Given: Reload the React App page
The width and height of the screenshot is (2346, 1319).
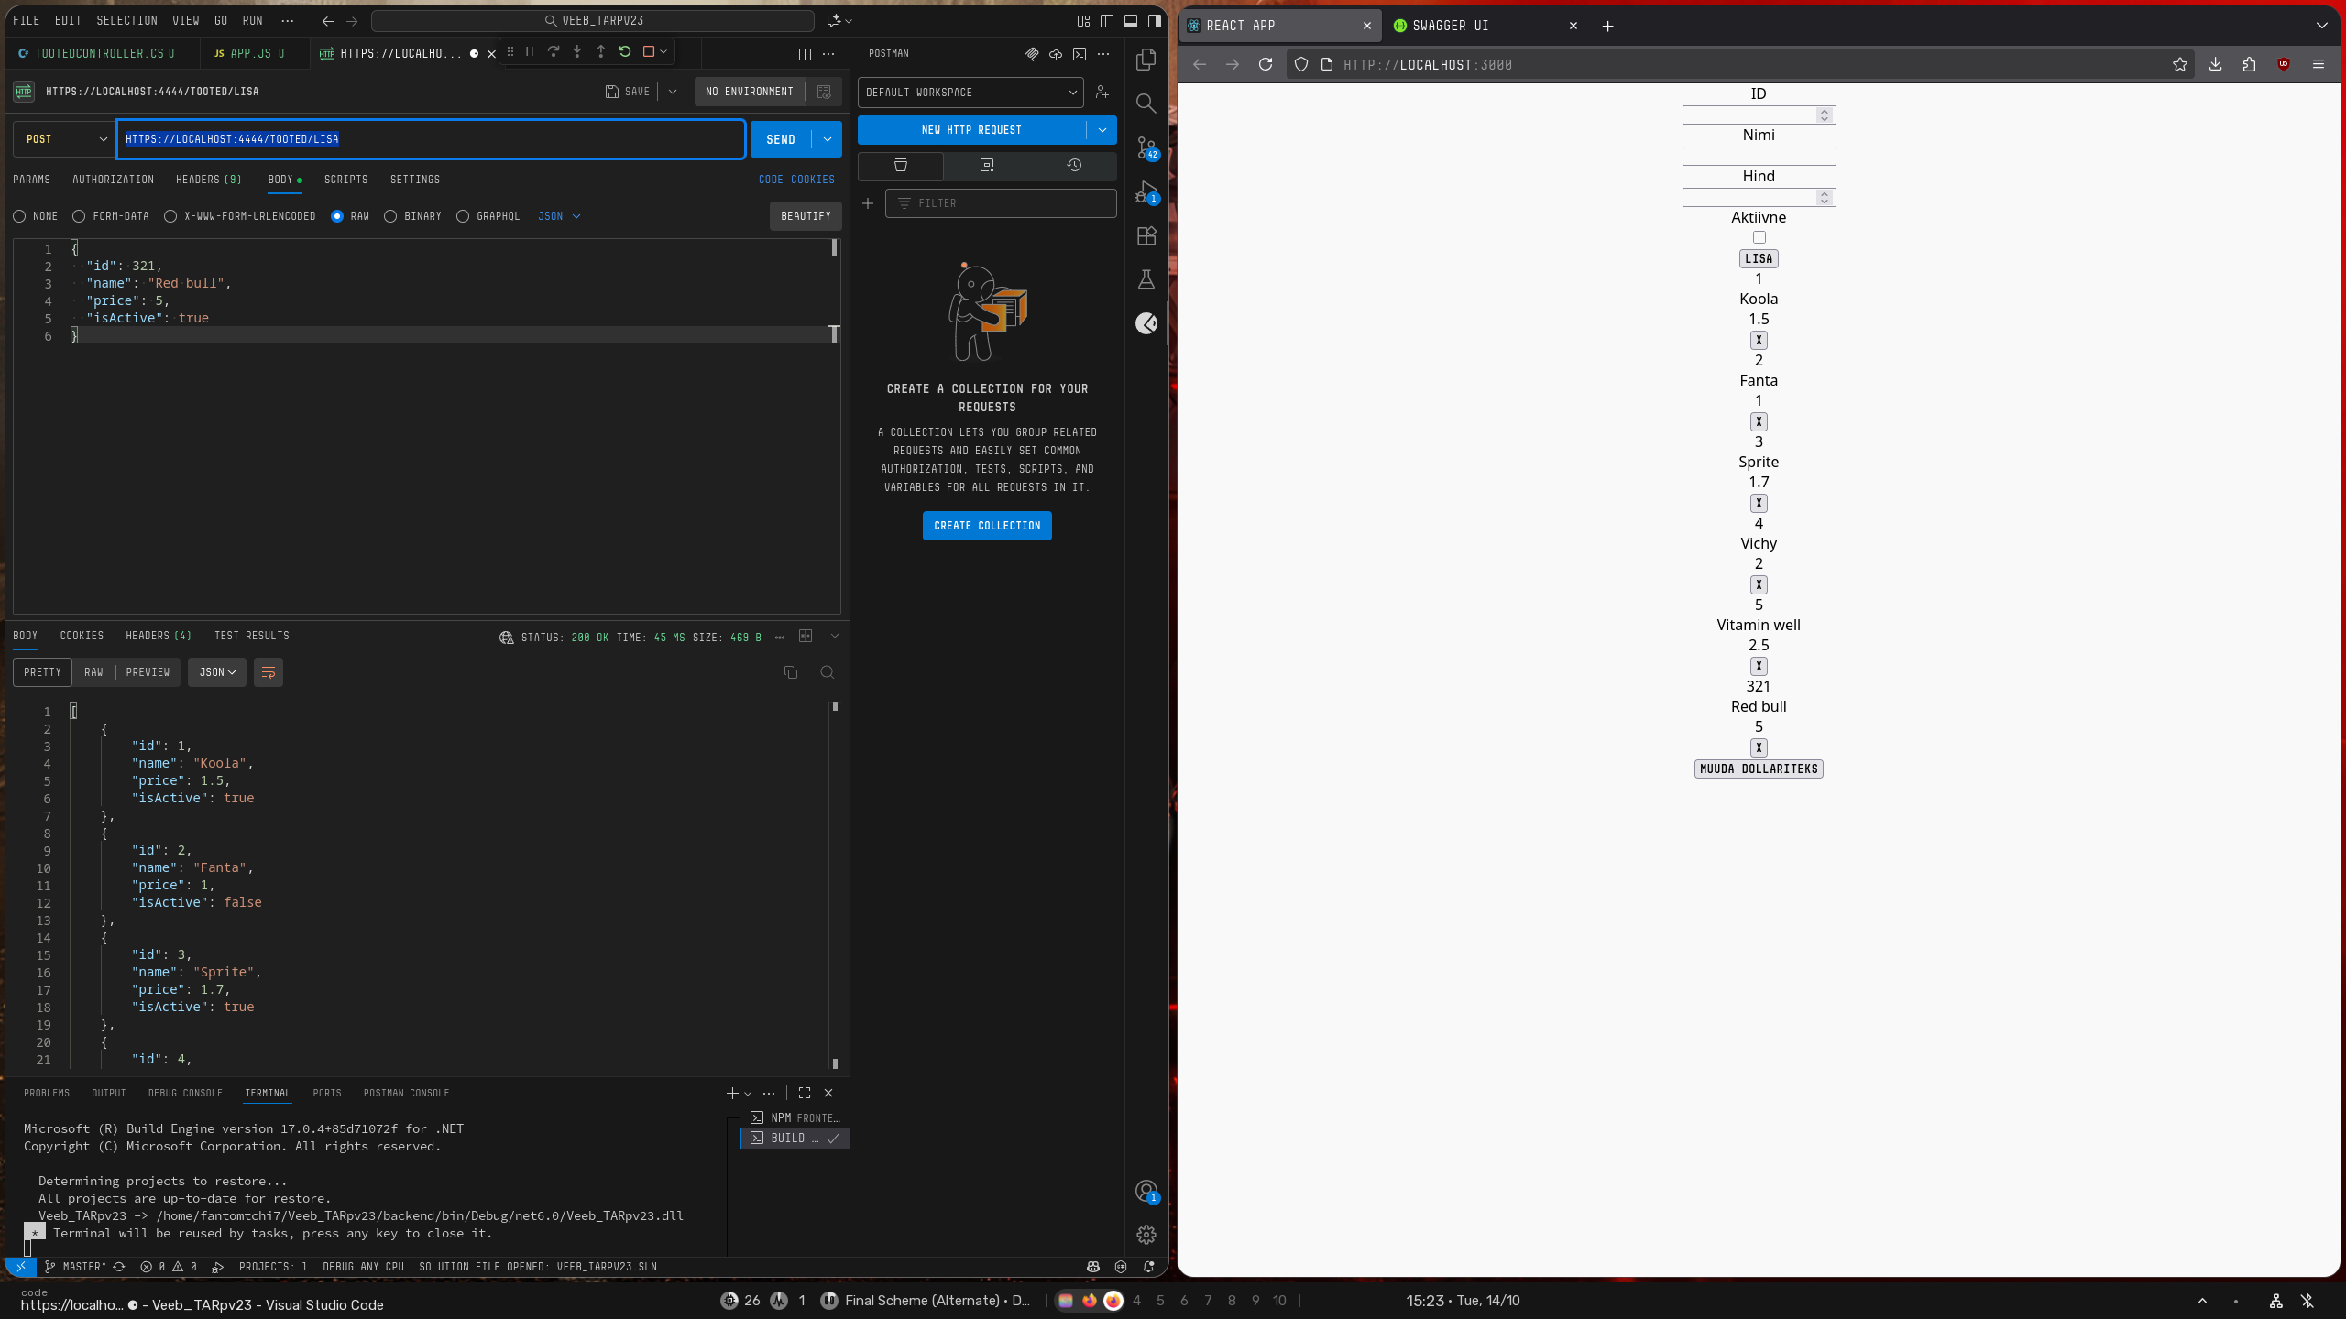Looking at the screenshot, I should (1266, 64).
